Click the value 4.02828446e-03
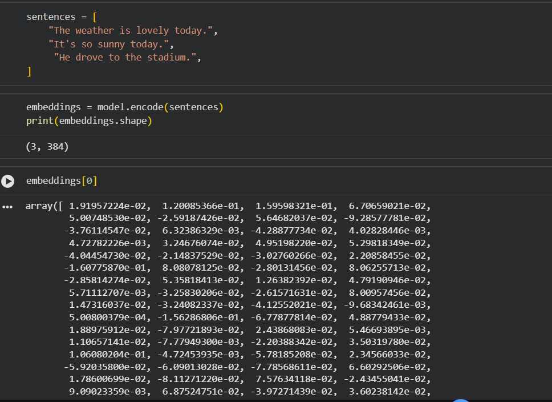 [387, 231]
